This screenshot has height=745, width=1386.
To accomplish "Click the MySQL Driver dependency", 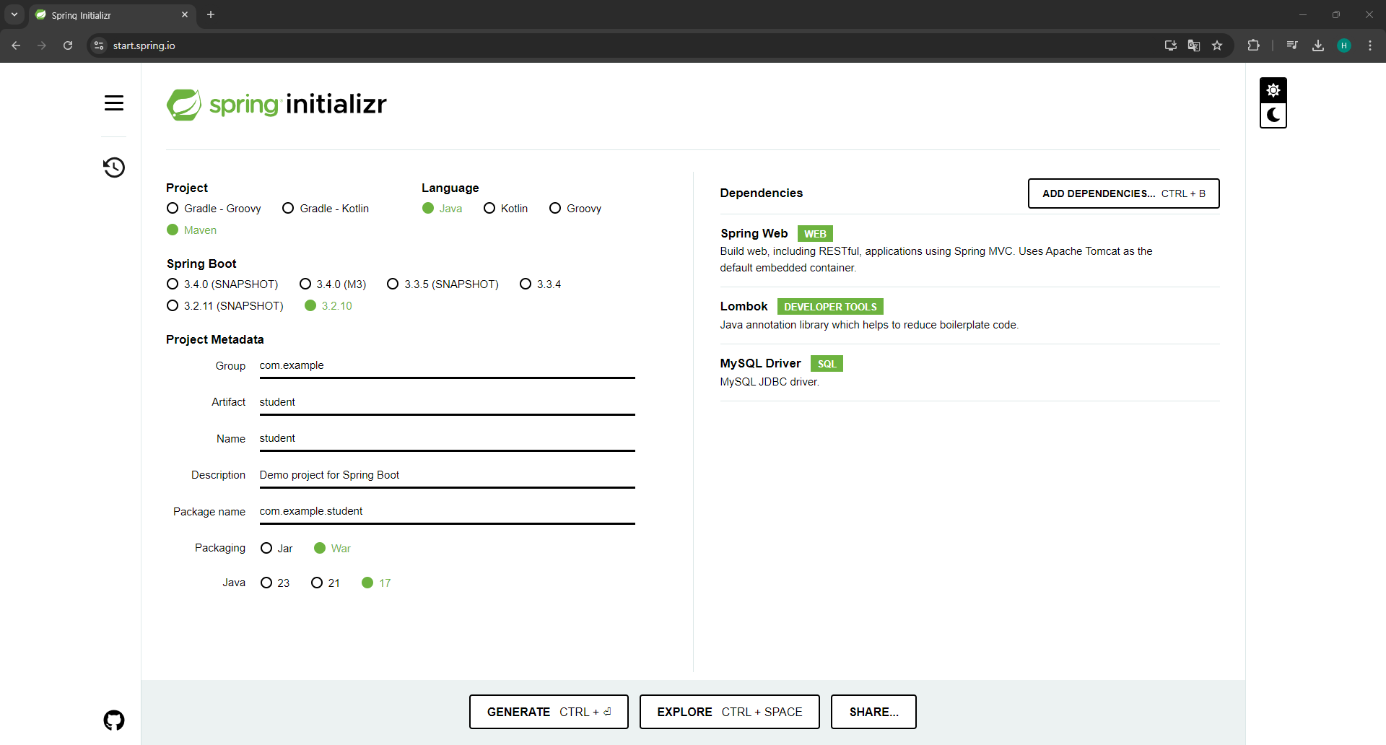I will tap(969, 372).
